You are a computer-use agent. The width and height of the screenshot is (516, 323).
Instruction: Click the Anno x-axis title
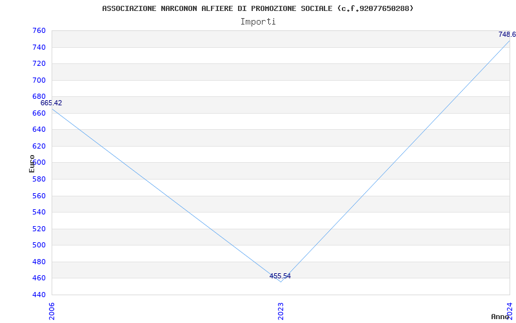coord(501,317)
